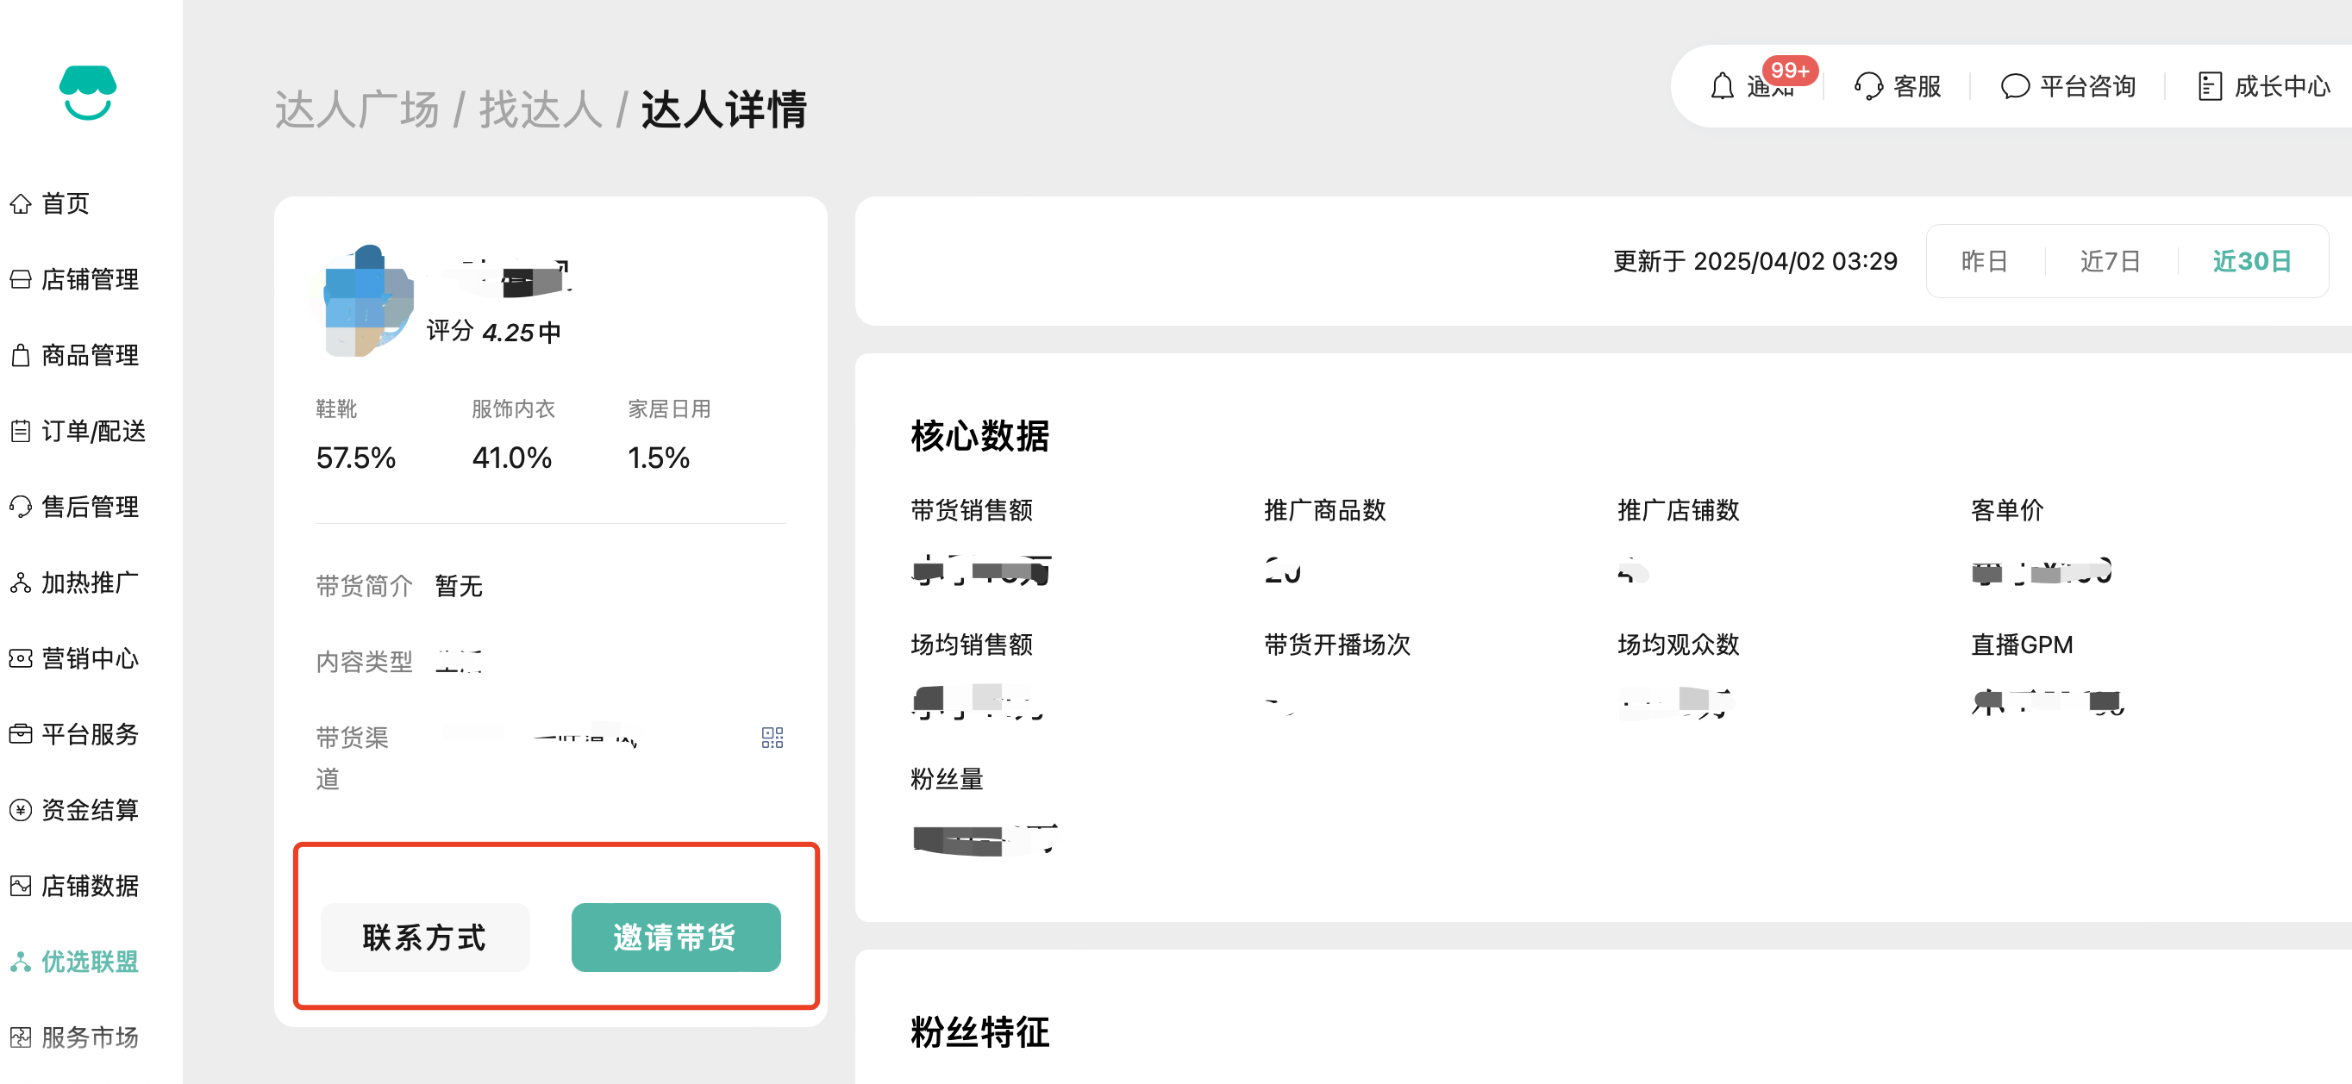The width and height of the screenshot is (2352, 1084).
Task: Open 成长中心 document icon
Action: pos(2209,87)
